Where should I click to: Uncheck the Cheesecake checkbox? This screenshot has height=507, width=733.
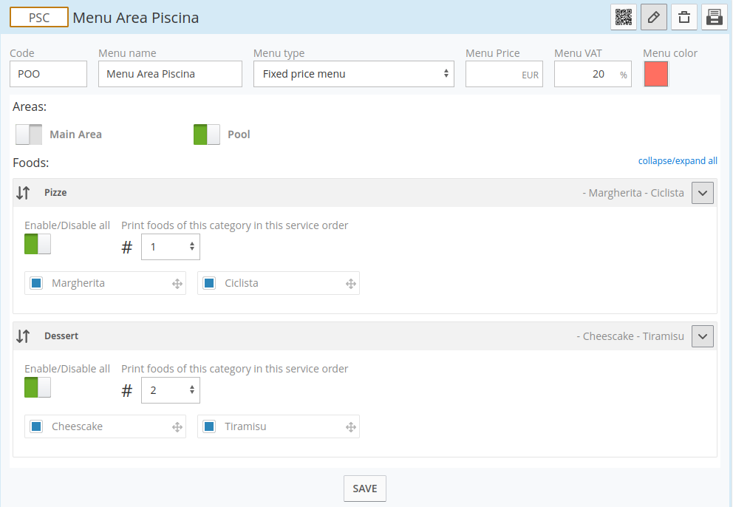pyautogui.click(x=36, y=426)
